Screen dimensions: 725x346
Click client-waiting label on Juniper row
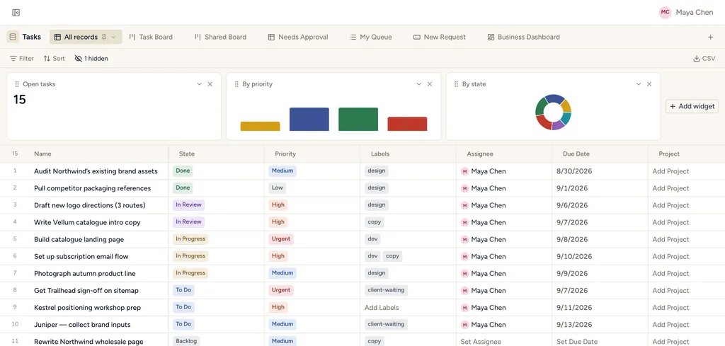pyautogui.click(x=386, y=324)
